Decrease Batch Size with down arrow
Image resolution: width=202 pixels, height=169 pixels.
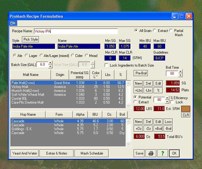pos(50,66)
